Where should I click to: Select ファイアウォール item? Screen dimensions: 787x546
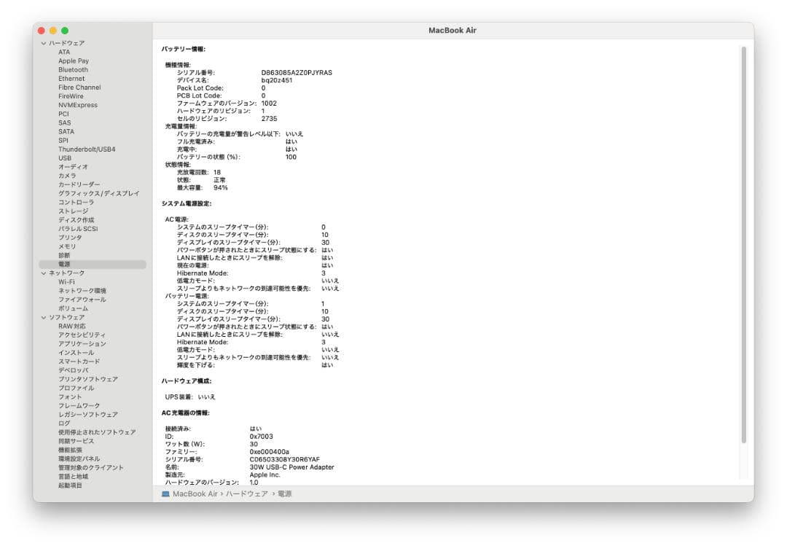pos(82,300)
